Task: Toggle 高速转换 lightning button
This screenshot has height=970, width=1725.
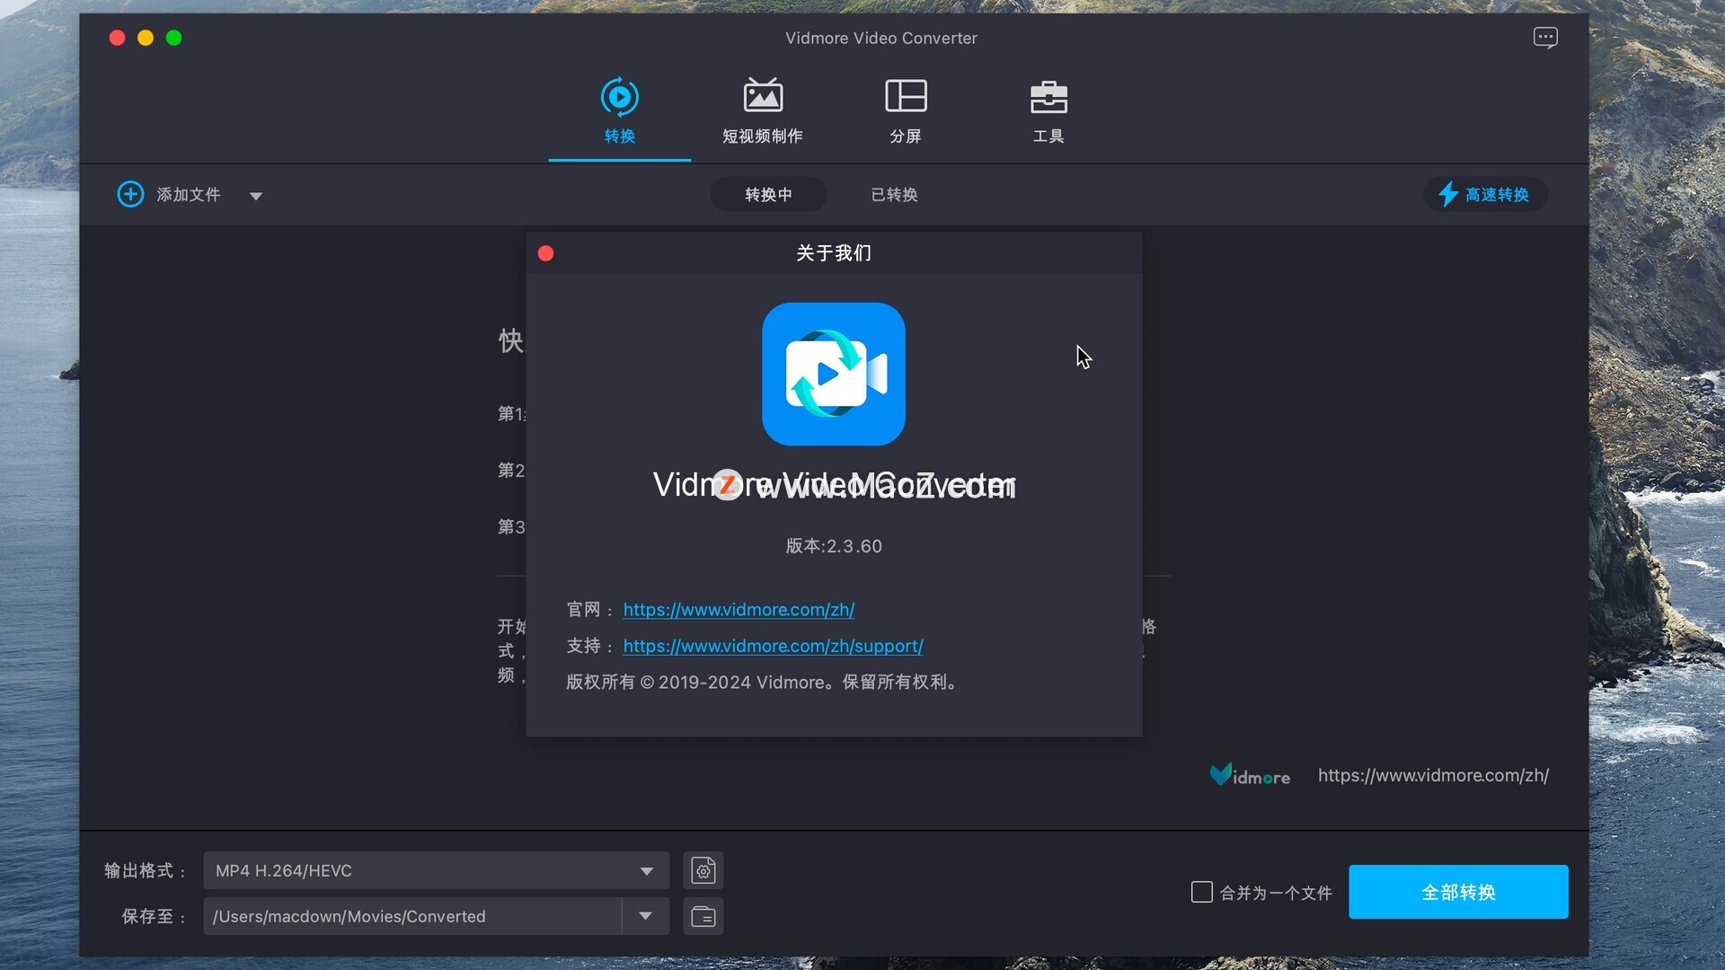Action: [x=1484, y=194]
